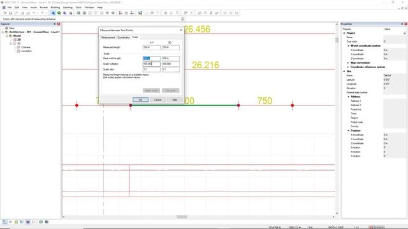Pin the Explorer panel with its pushpin

pyautogui.click(x=55, y=24)
